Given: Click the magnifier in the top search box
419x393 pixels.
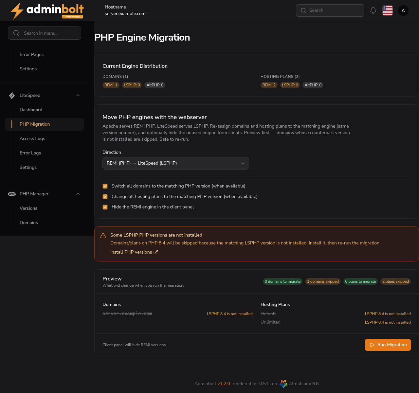Looking at the screenshot, I should pyautogui.click(x=303, y=10).
